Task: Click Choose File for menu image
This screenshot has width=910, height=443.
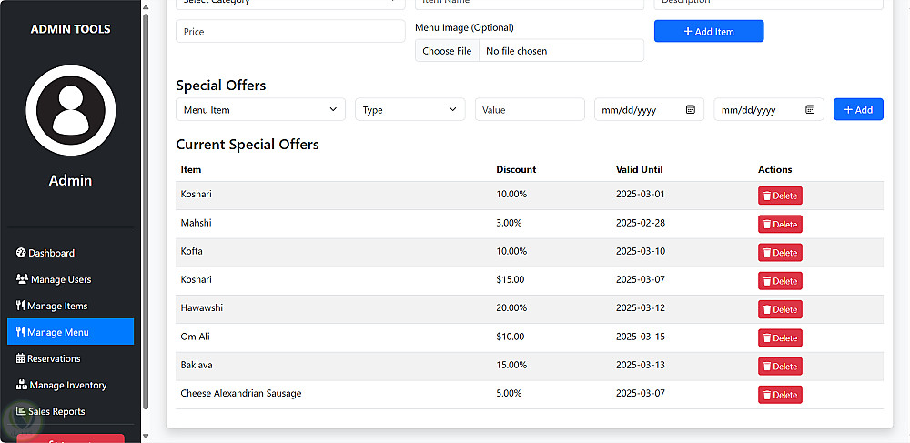Action: (447, 51)
